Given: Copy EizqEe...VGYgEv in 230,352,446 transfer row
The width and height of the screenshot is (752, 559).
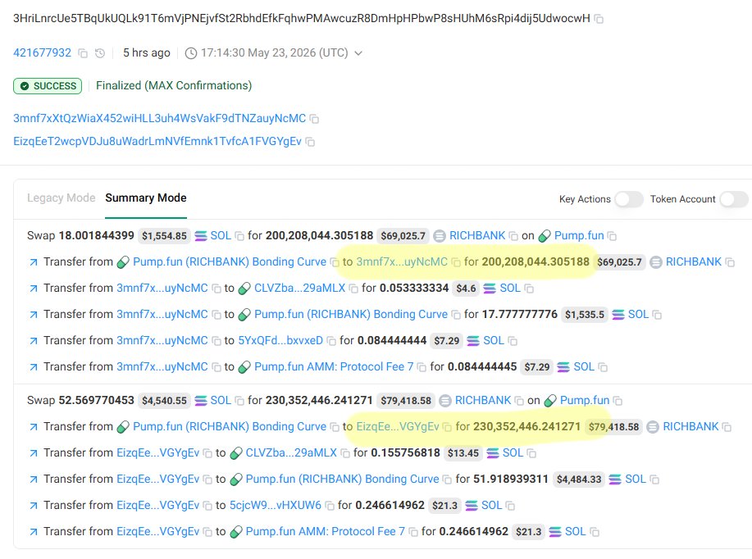Looking at the screenshot, I should pos(447,427).
